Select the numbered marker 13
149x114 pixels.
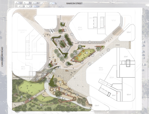55,90
